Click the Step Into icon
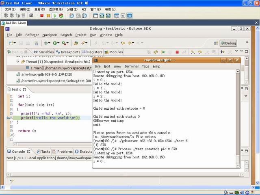The height and width of the screenshot is (195, 260). 193,52
